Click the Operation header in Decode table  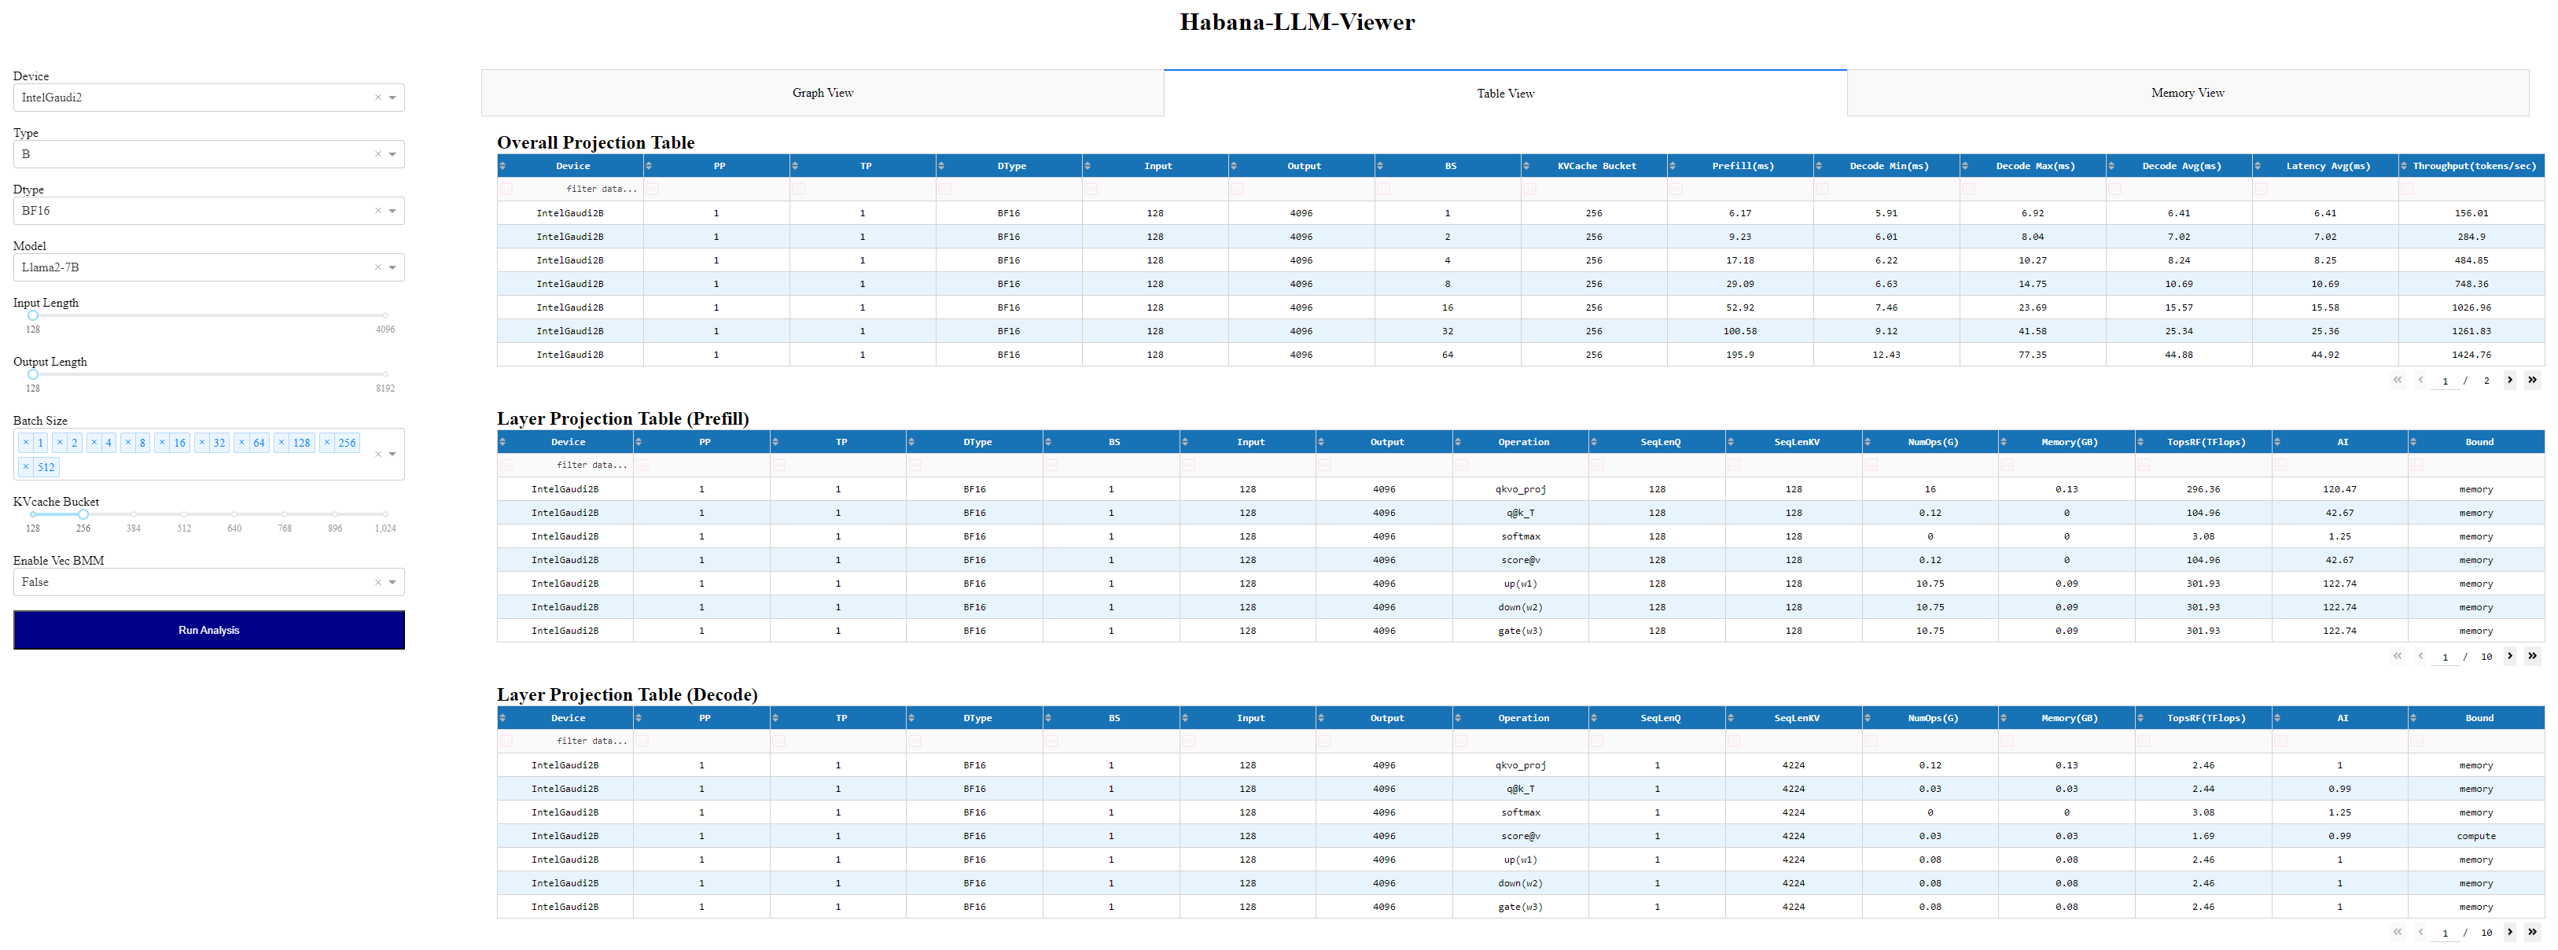pyautogui.click(x=1523, y=718)
